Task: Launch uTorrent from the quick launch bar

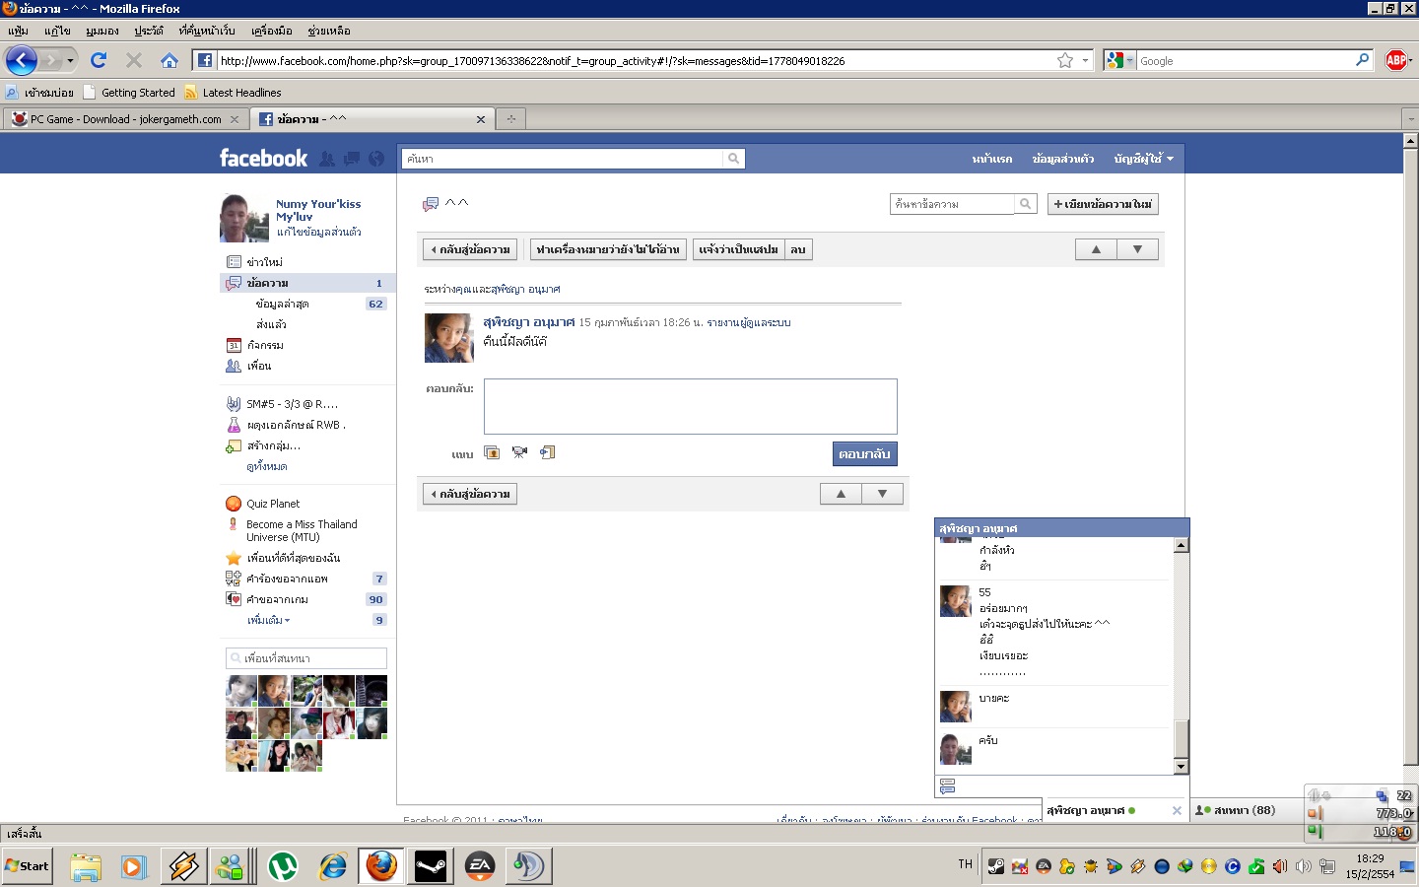Action: 283,867
